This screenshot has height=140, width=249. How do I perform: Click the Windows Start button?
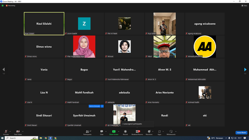click(2, 138)
